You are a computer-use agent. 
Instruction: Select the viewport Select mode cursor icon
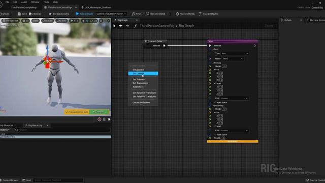click(83, 21)
